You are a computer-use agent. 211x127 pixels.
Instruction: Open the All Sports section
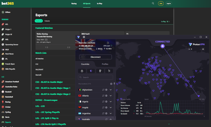[x=87, y=3]
